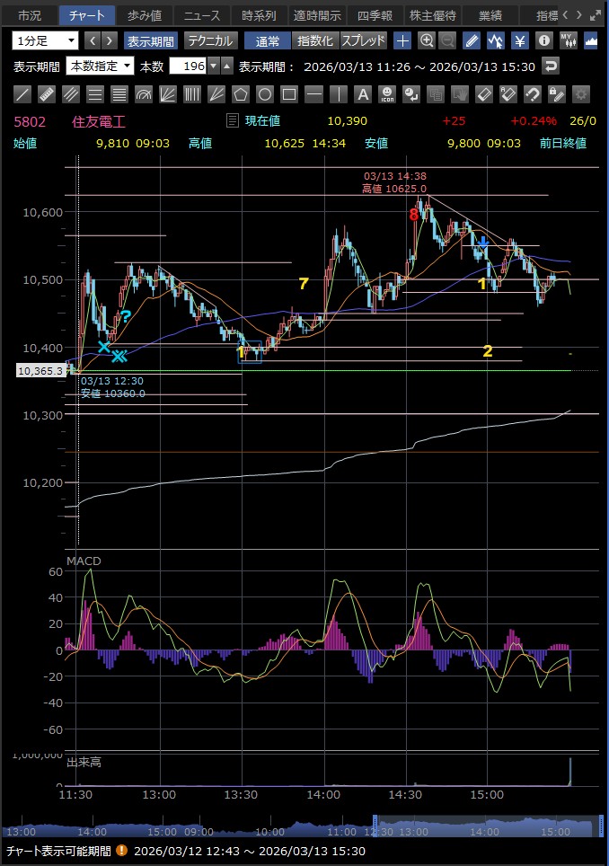Pick the circle drawing tool

[x=264, y=94]
